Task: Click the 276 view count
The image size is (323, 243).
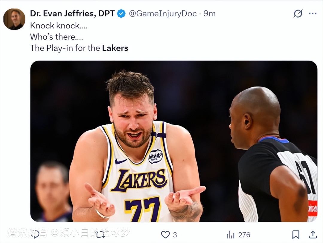Action: point(244,235)
